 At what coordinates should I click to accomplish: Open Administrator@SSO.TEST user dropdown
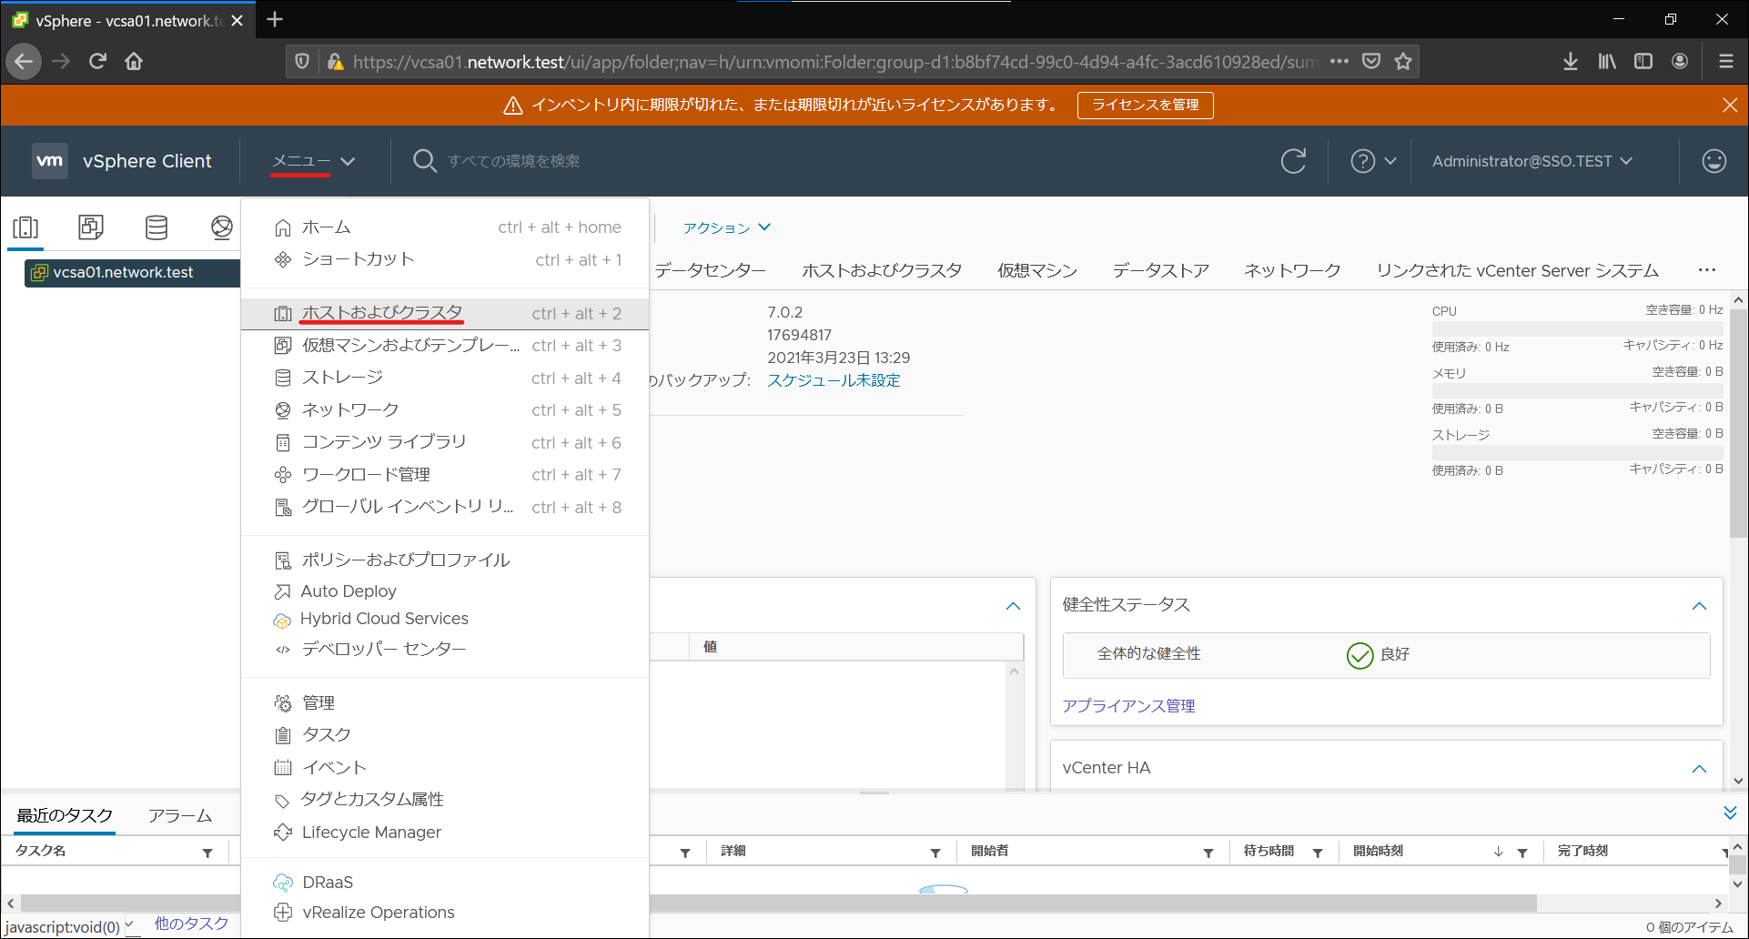pyautogui.click(x=1532, y=161)
